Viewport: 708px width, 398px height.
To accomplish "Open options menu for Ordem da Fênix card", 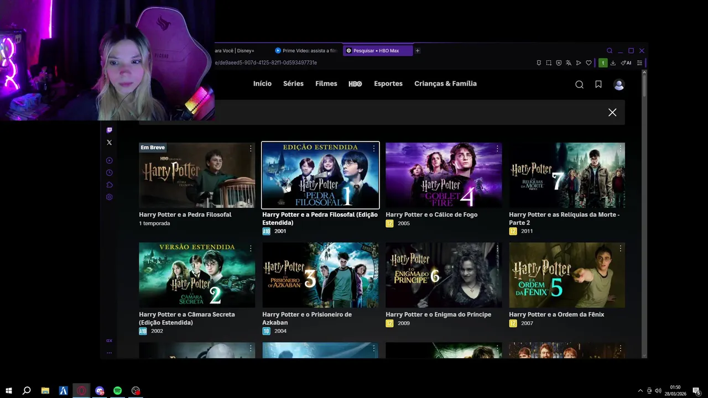I will point(621,249).
